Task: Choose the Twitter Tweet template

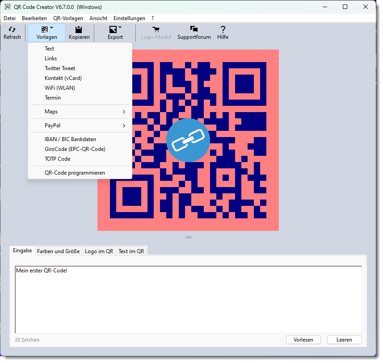Action: tap(80, 68)
